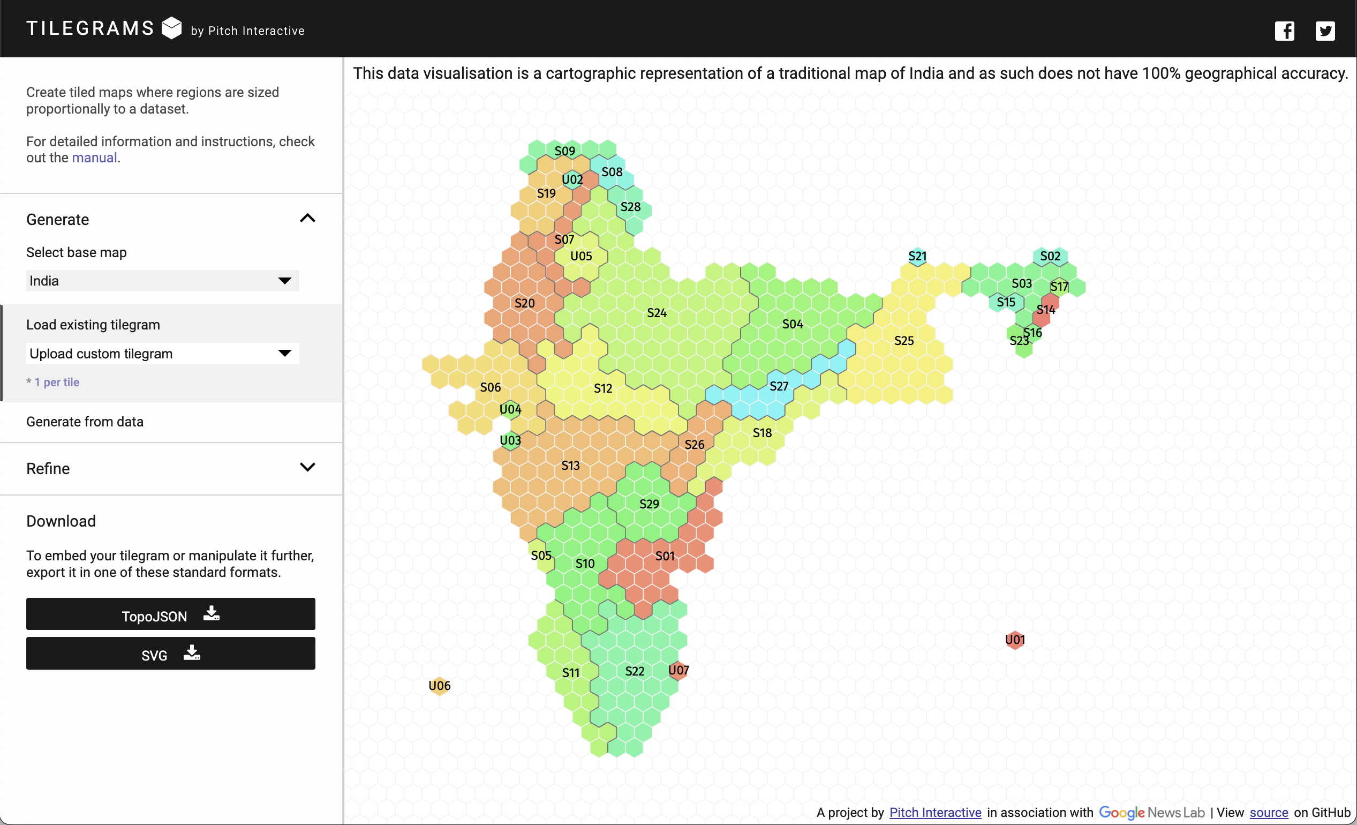
Task: Select the Generate from data option
Action: (x=85, y=422)
